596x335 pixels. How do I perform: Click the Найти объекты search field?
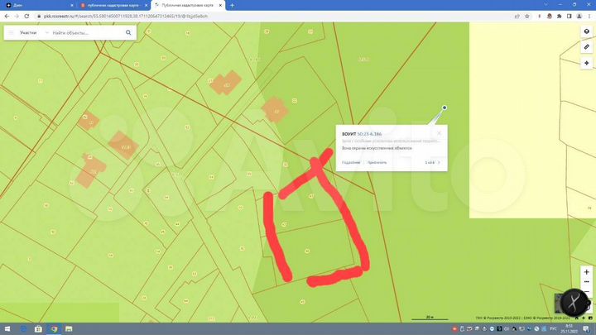(83, 32)
